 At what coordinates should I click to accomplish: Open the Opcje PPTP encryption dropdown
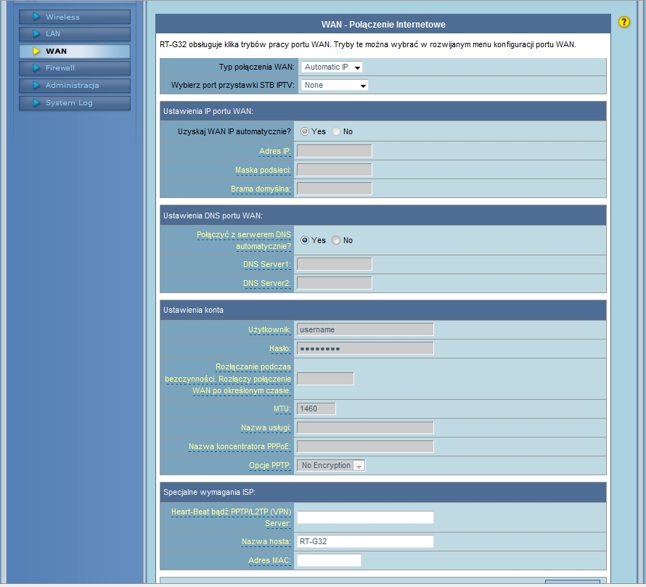(331, 466)
